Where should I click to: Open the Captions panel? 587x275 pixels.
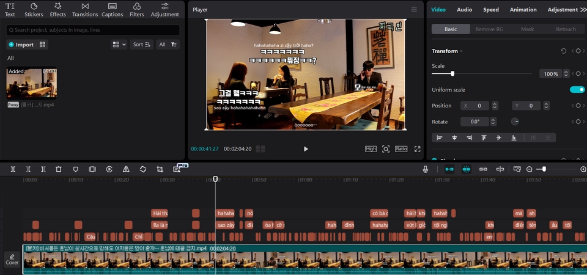113,10
